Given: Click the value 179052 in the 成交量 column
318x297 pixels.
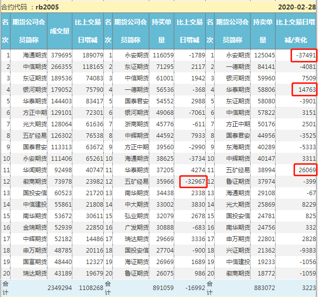Looking at the screenshot, I should pos(61,90).
